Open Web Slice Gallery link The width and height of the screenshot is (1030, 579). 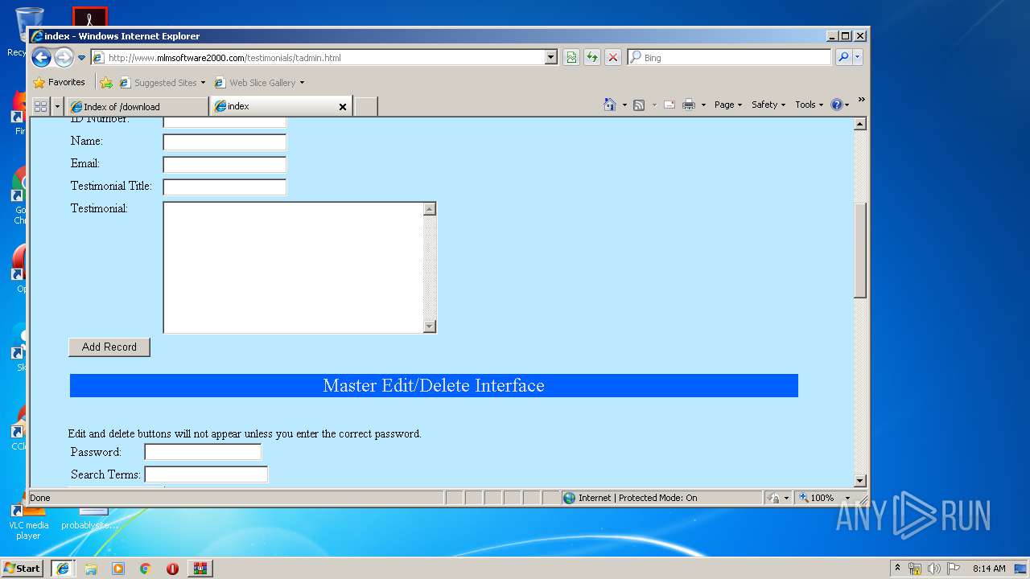[x=259, y=82]
